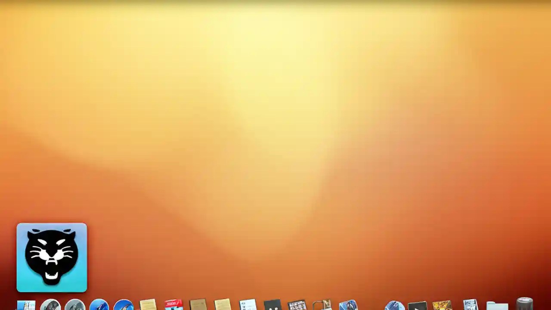Open the dark notebook icon near the dock center
551x310 pixels.
272,306
